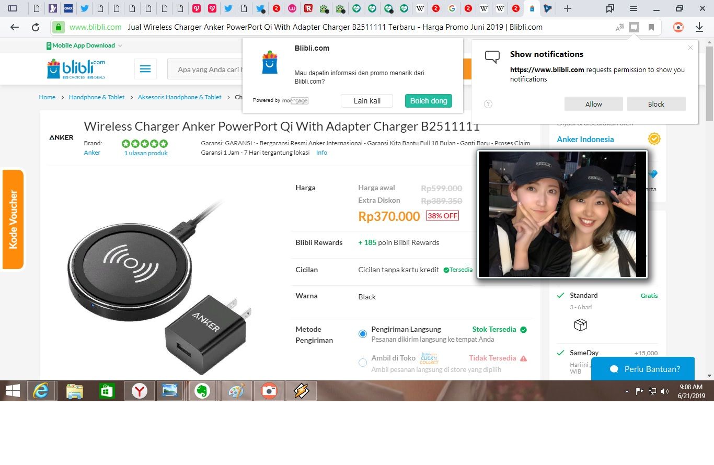Click the floating photo of two women

tap(562, 214)
